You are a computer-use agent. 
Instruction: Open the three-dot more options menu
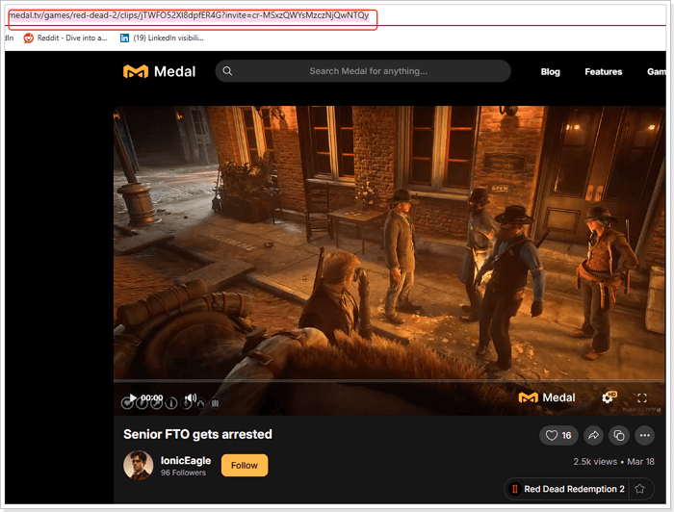point(644,435)
